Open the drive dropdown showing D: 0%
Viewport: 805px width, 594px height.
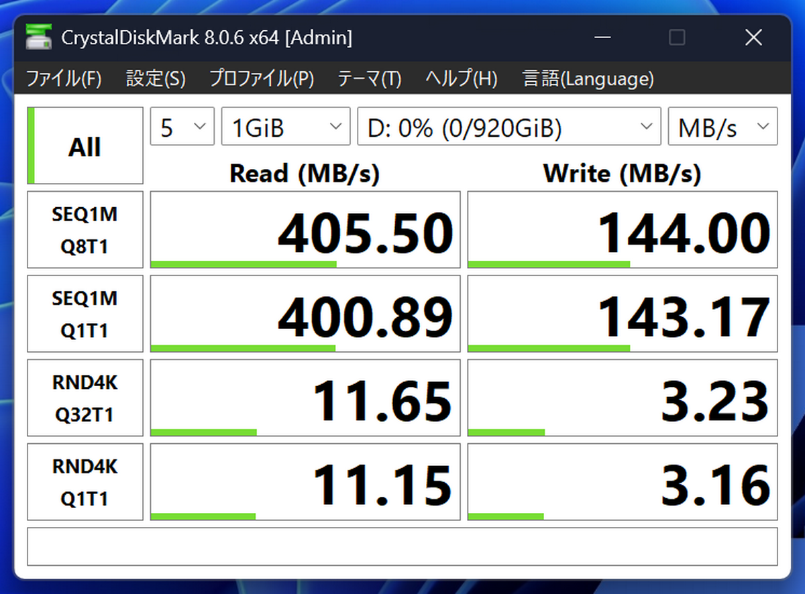509,126
